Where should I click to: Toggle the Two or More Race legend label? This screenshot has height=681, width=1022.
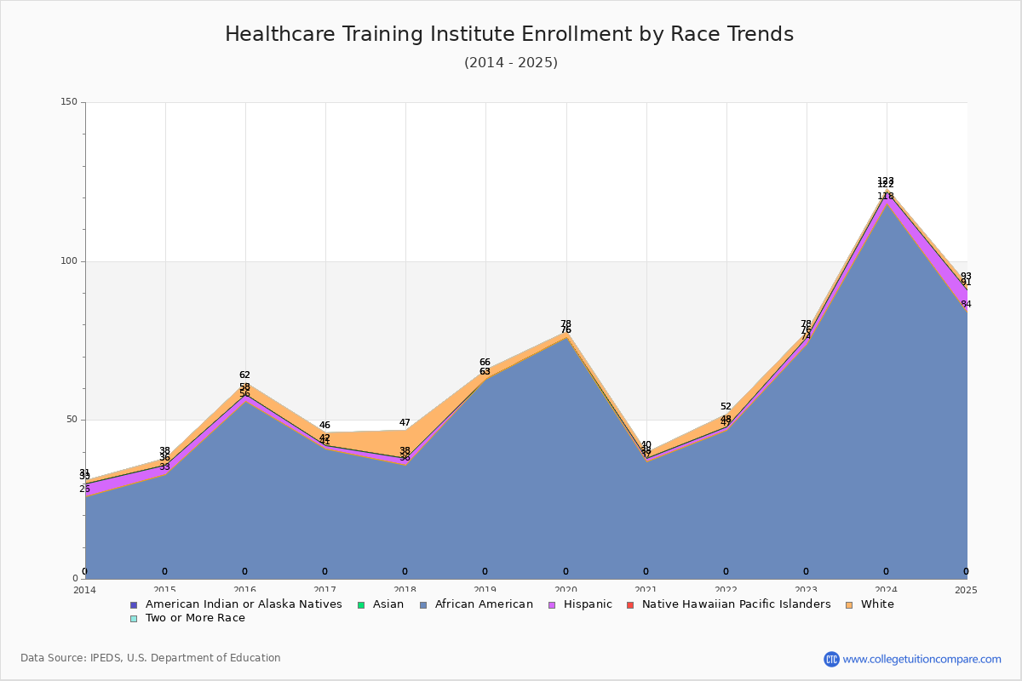pyautogui.click(x=195, y=618)
